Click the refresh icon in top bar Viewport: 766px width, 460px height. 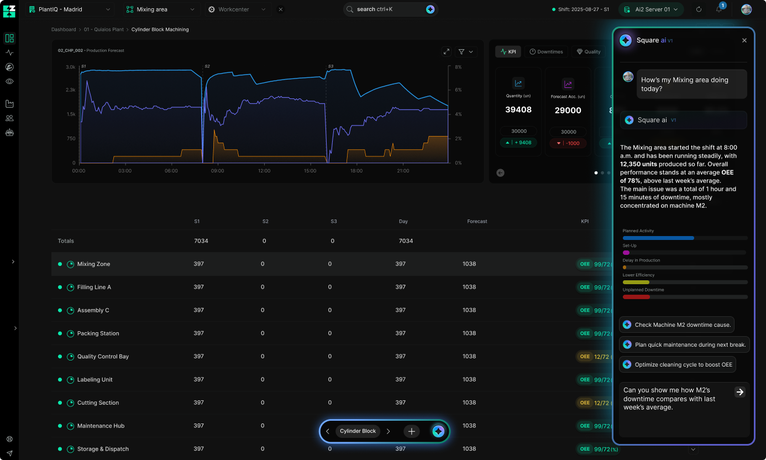coord(698,9)
